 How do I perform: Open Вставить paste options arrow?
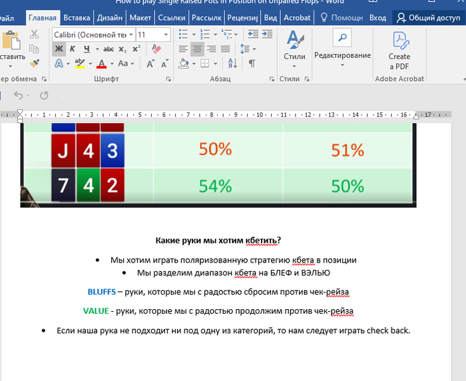click(11, 66)
